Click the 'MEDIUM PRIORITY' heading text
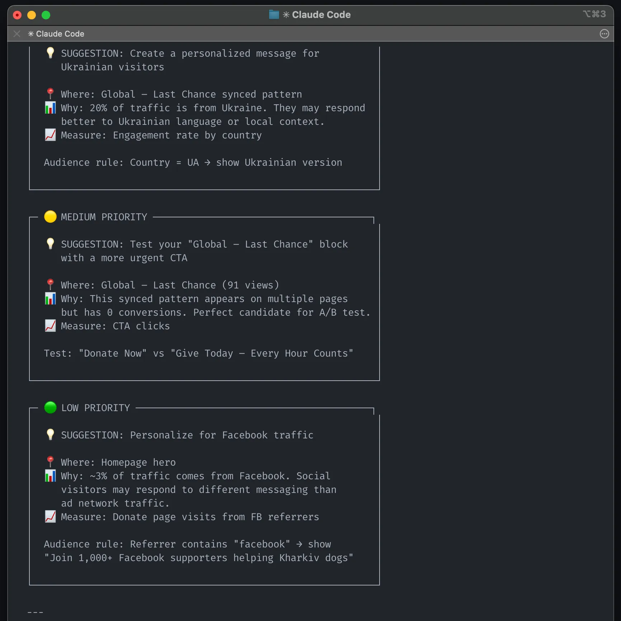This screenshot has width=621, height=621. tap(104, 217)
